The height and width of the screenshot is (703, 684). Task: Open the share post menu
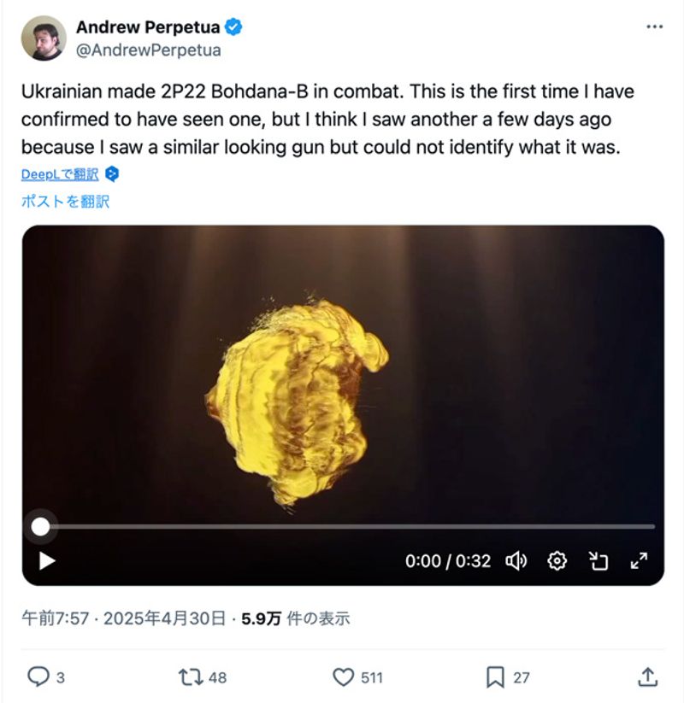[x=647, y=677]
